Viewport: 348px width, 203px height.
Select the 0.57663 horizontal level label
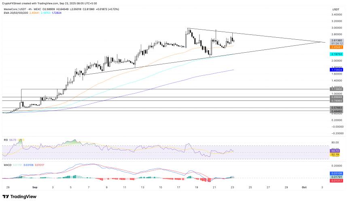(x=337, y=108)
